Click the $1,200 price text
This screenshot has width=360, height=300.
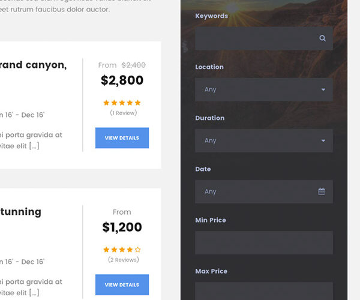pyautogui.click(x=122, y=227)
